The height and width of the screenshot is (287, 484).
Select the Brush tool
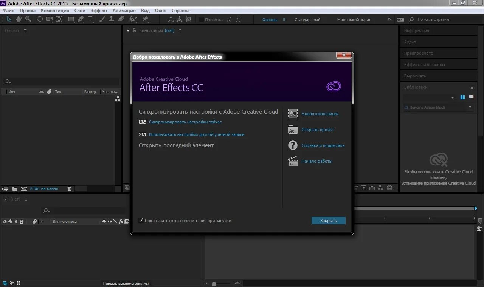click(x=102, y=19)
